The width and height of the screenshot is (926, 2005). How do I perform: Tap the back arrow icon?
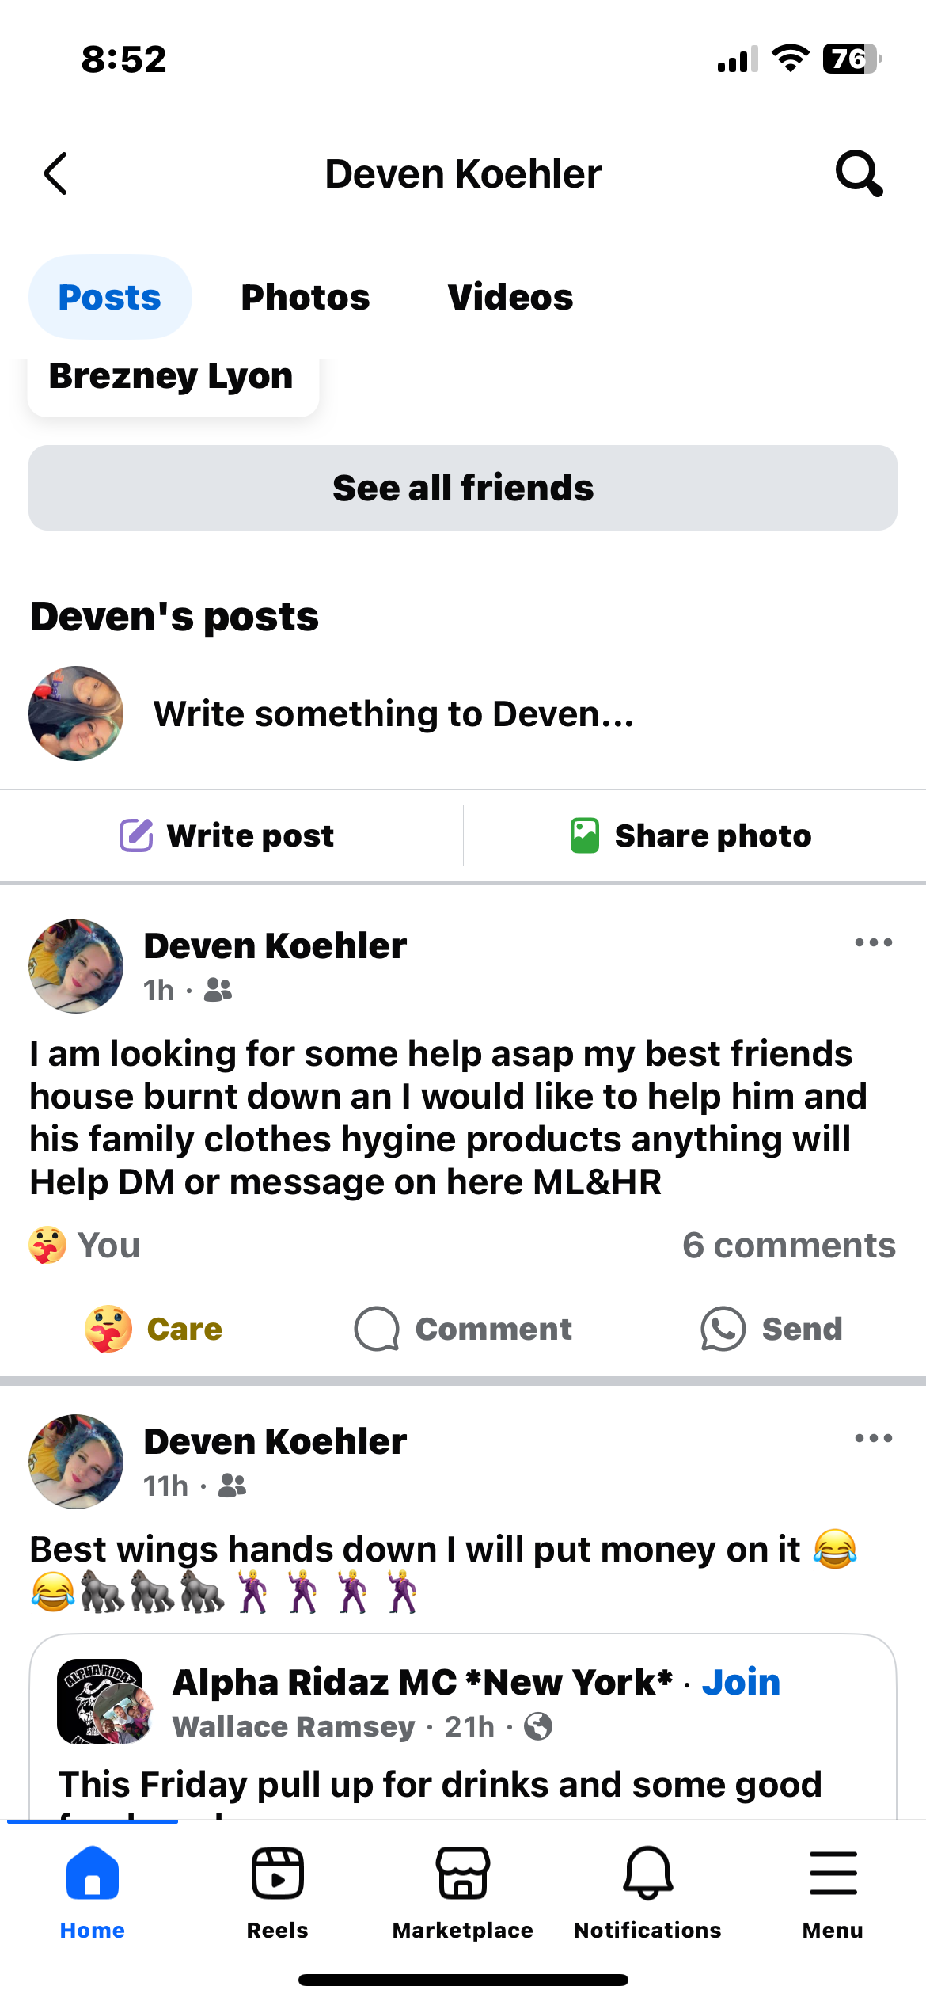[55, 173]
